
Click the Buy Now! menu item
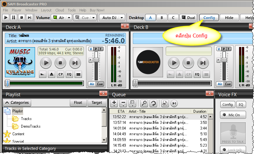pos(97,10)
